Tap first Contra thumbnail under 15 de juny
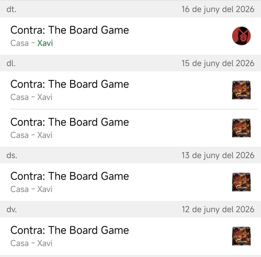 pyautogui.click(x=241, y=90)
